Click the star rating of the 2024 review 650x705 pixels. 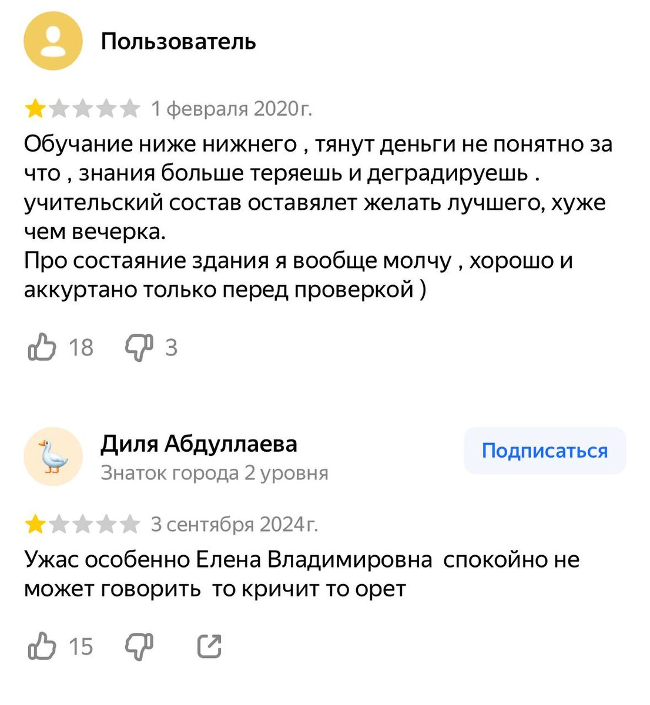(82, 523)
